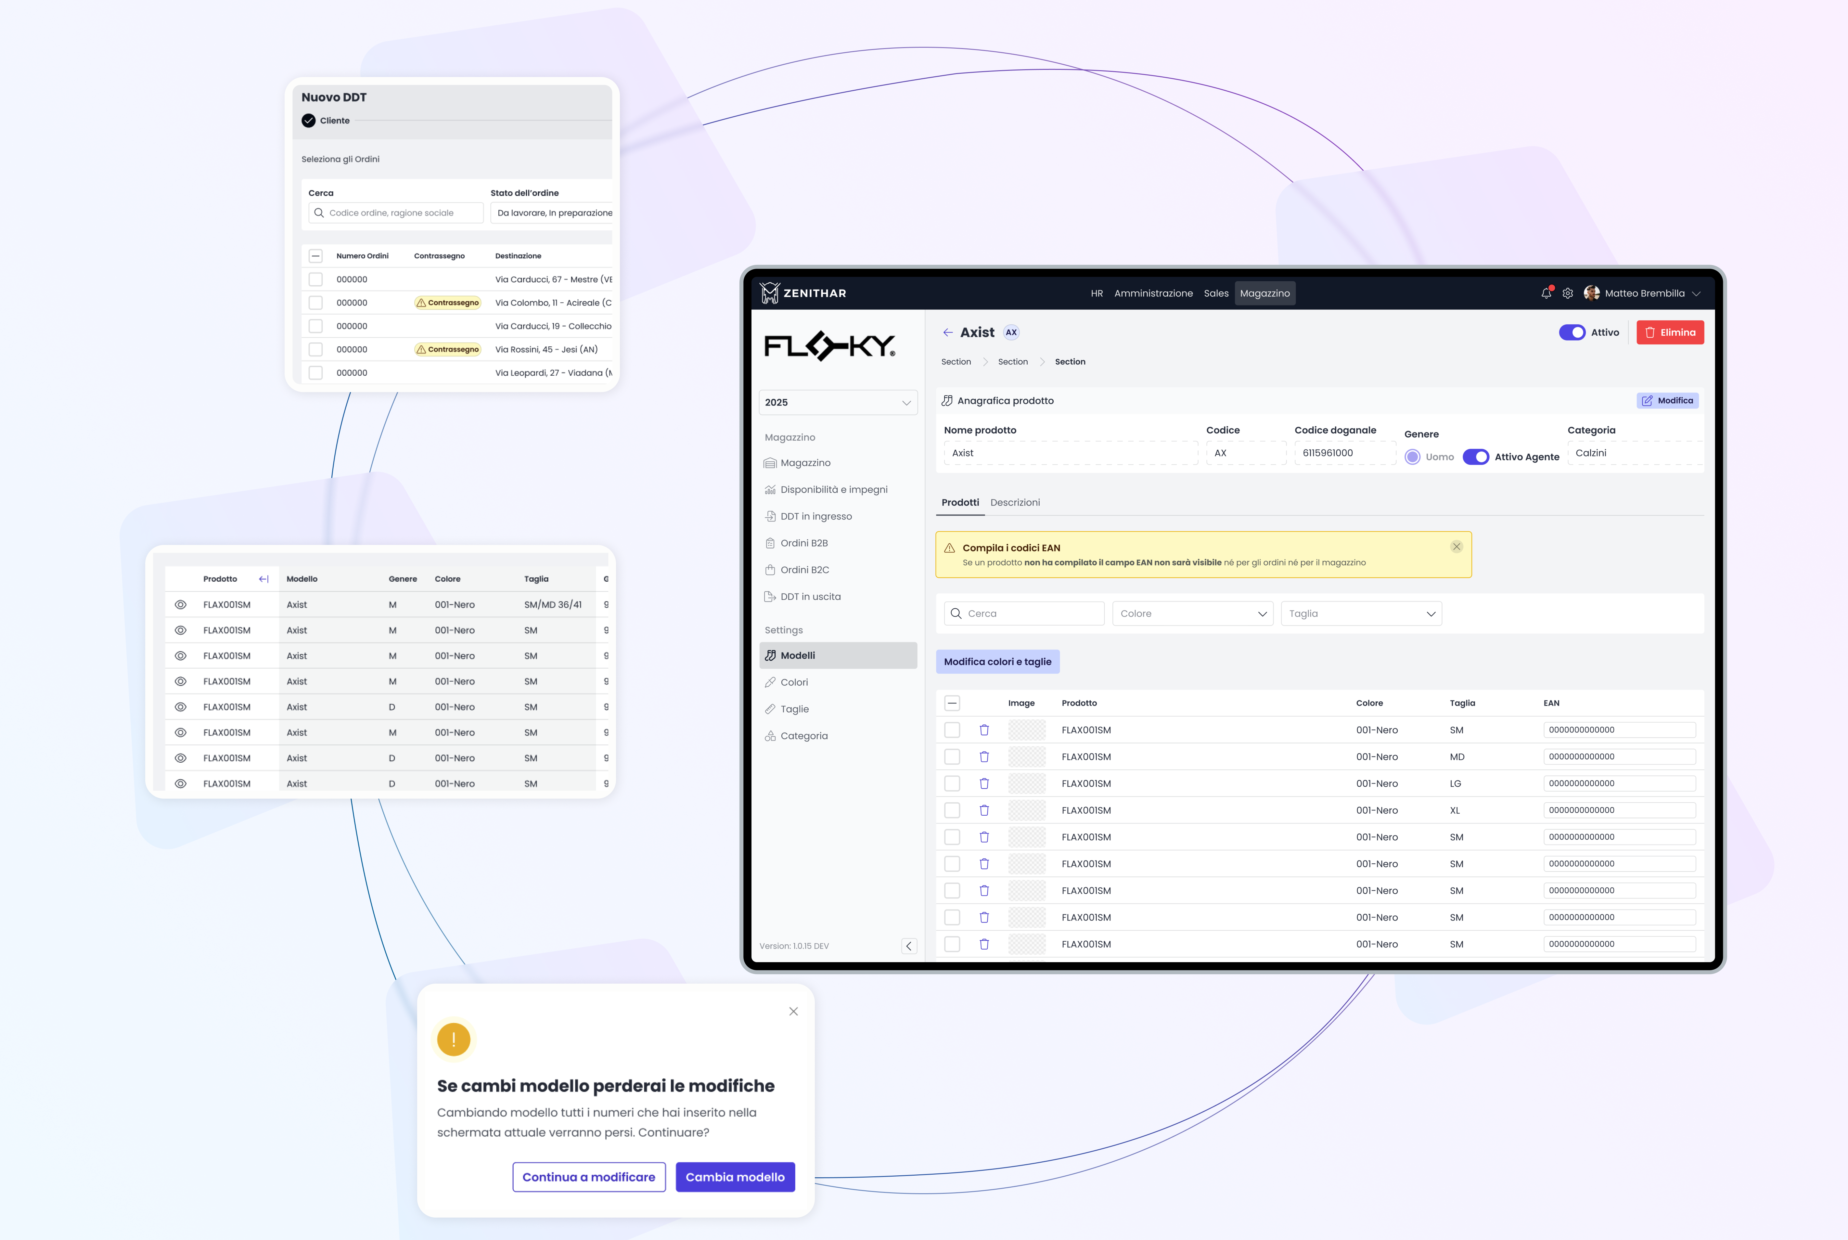Check the box for the LG size row
Image resolution: width=1848 pixels, height=1240 pixels.
(952, 784)
